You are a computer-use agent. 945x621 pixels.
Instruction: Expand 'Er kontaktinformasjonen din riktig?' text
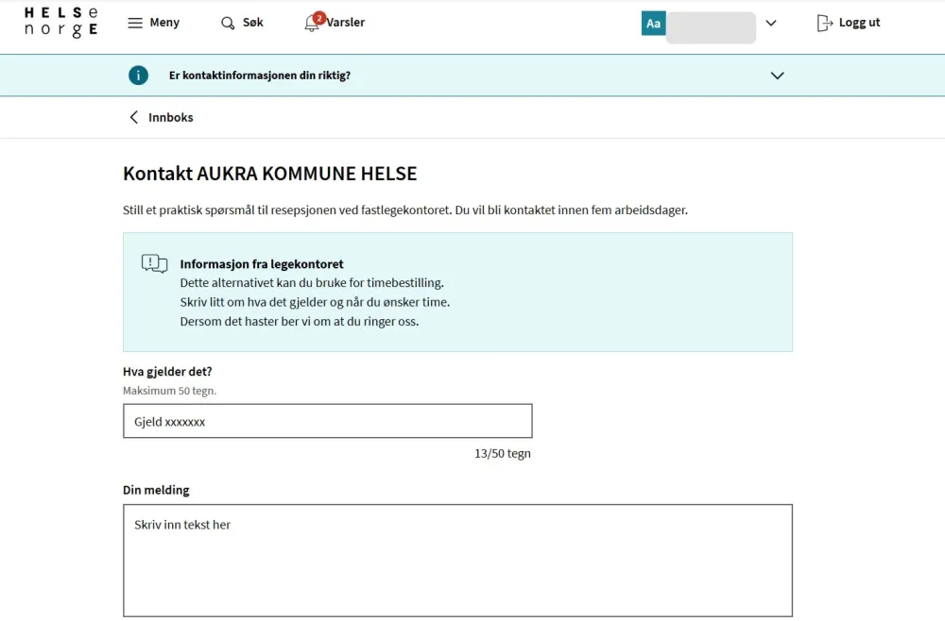[259, 76]
